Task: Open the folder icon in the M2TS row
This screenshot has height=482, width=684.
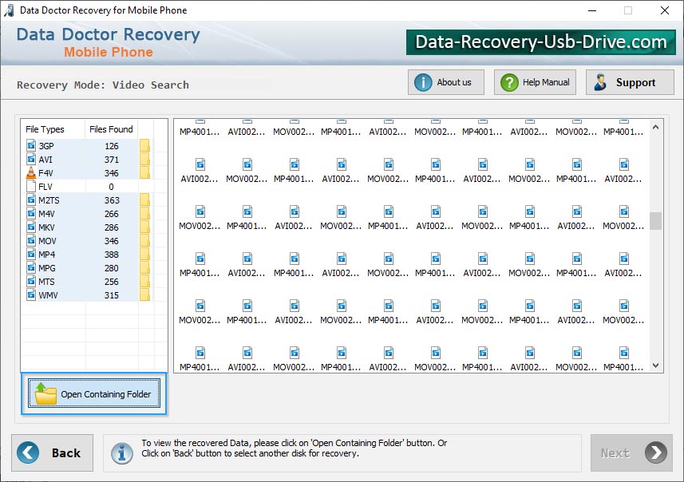Action: [144, 200]
